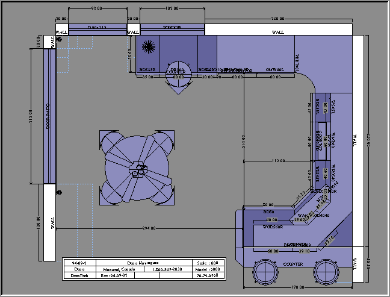
Task: Select the upper-right dining chair
Action: point(162,143)
